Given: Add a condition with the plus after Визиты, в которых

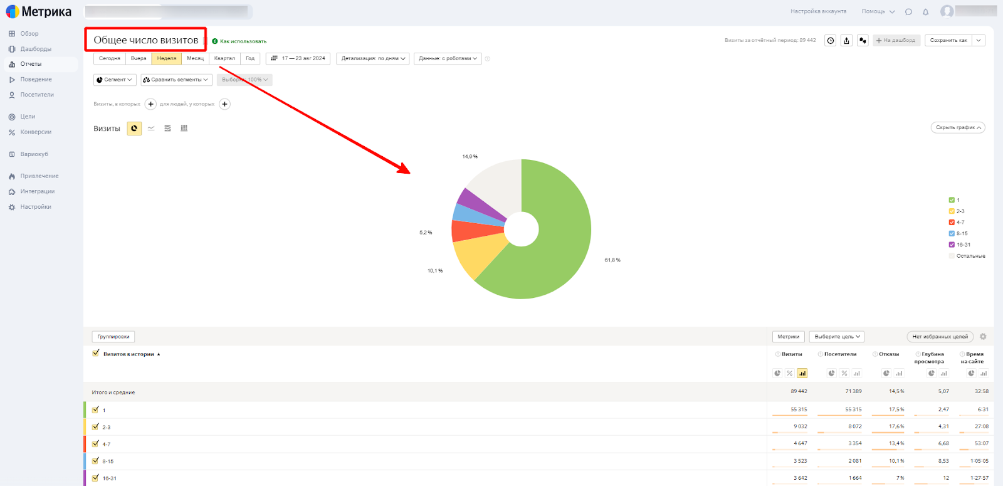Looking at the screenshot, I should pyautogui.click(x=150, y=104).
